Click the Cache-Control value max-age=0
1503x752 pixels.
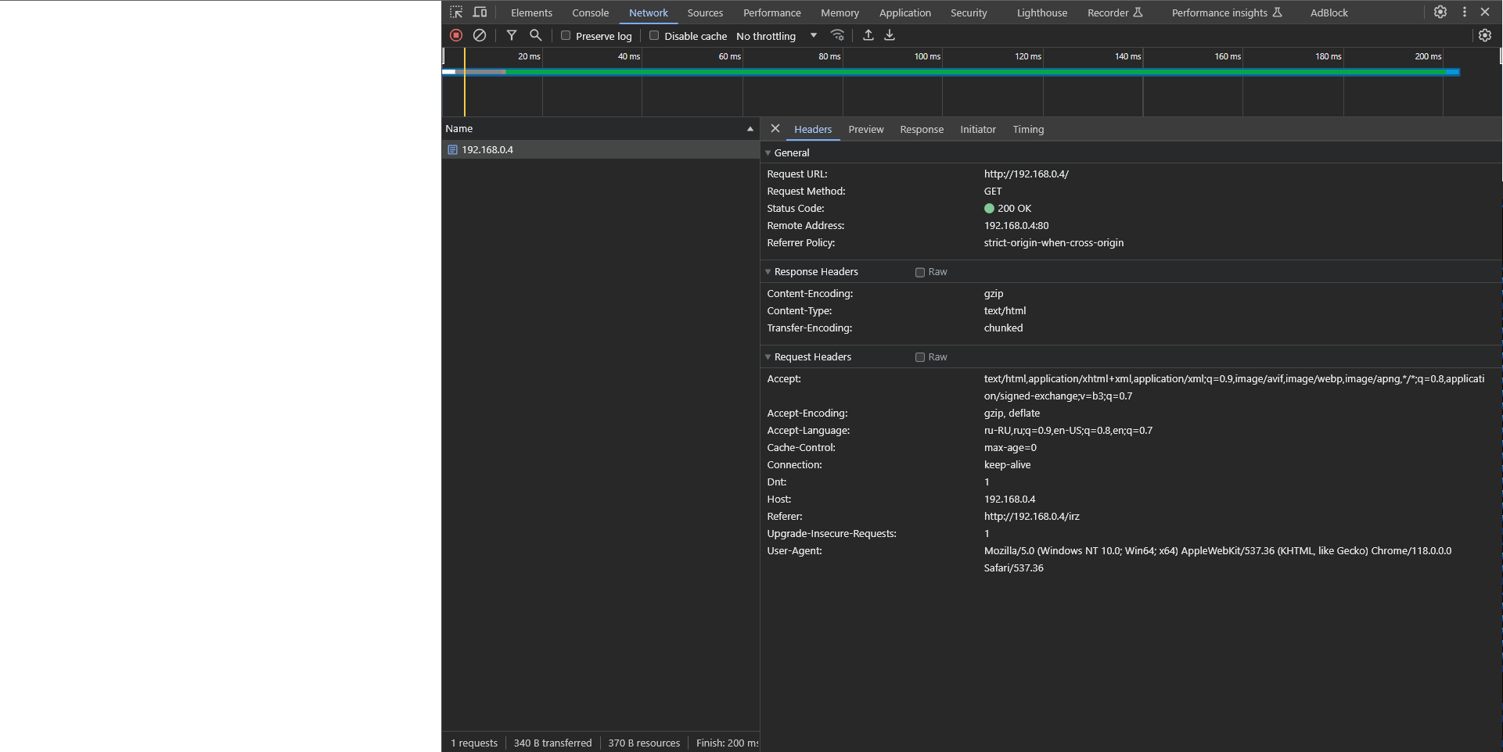coord(1010,447)
